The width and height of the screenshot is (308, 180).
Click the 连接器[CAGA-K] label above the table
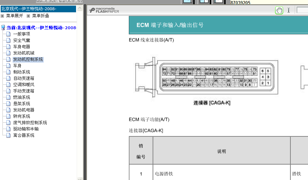pos(146,130)
